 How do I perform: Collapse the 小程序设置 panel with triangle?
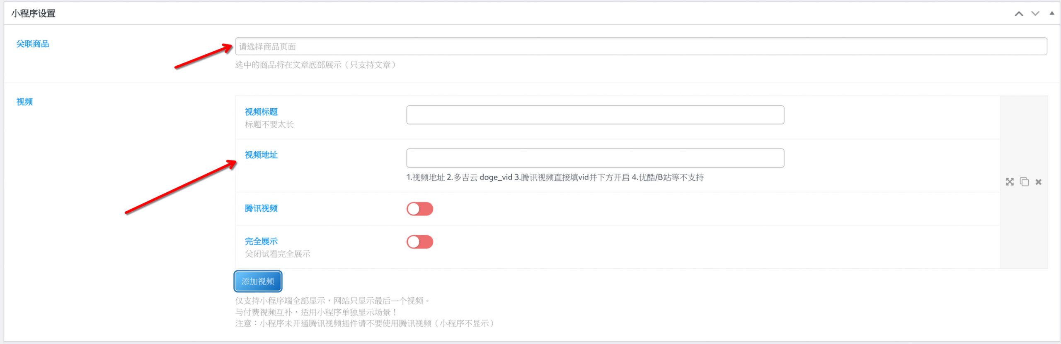coord(1052,13)
